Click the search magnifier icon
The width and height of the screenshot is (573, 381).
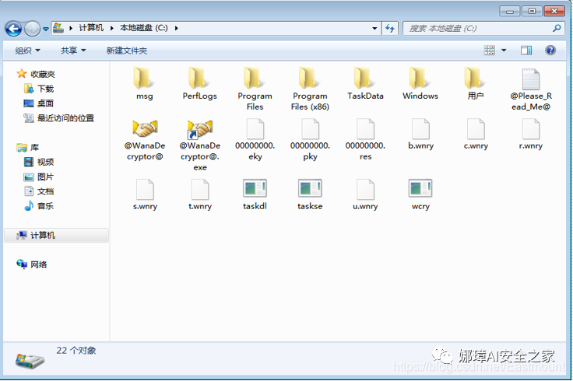click(557, 28)
